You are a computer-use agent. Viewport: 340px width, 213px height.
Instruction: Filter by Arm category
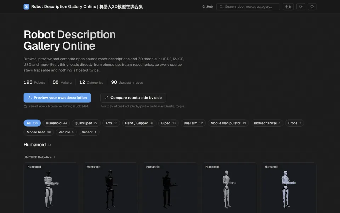coord(111,123)
